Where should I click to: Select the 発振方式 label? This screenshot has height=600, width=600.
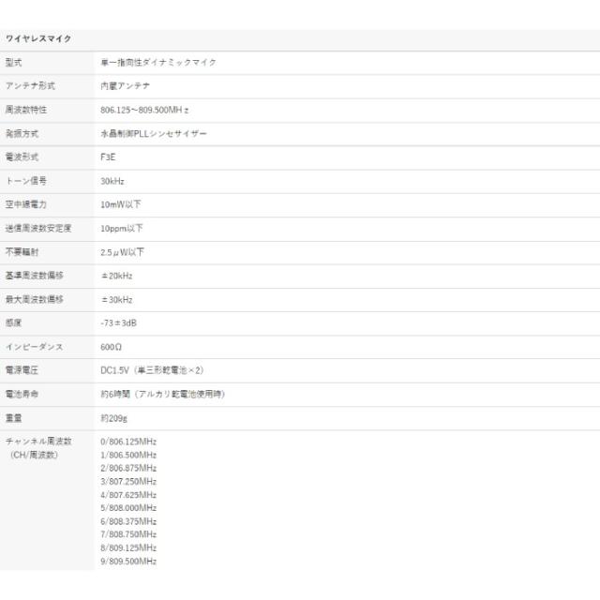tap(22, 133)
